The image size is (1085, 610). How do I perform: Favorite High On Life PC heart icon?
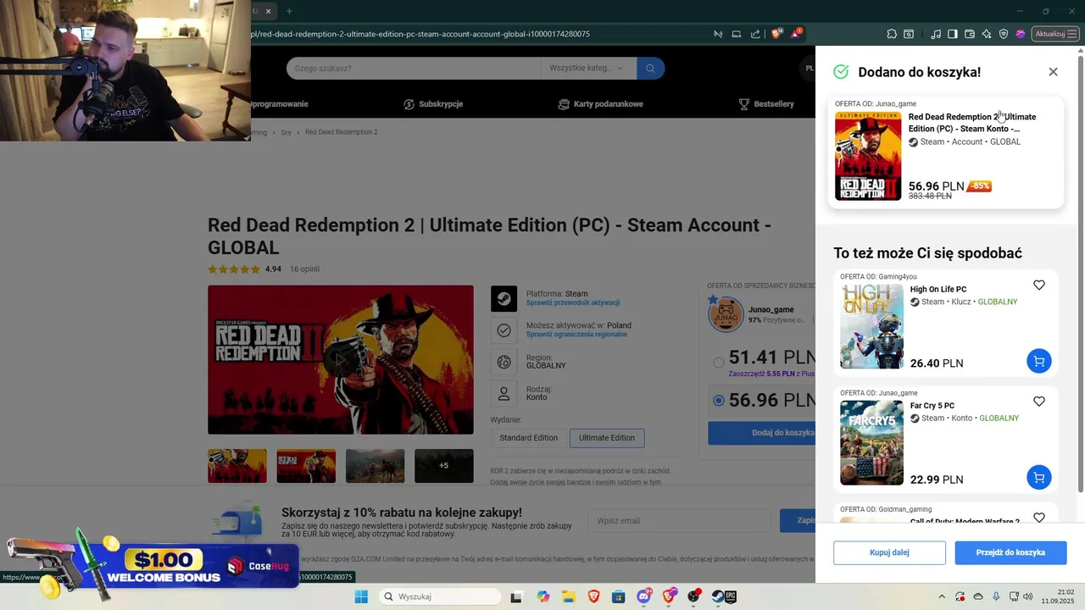1039,286
